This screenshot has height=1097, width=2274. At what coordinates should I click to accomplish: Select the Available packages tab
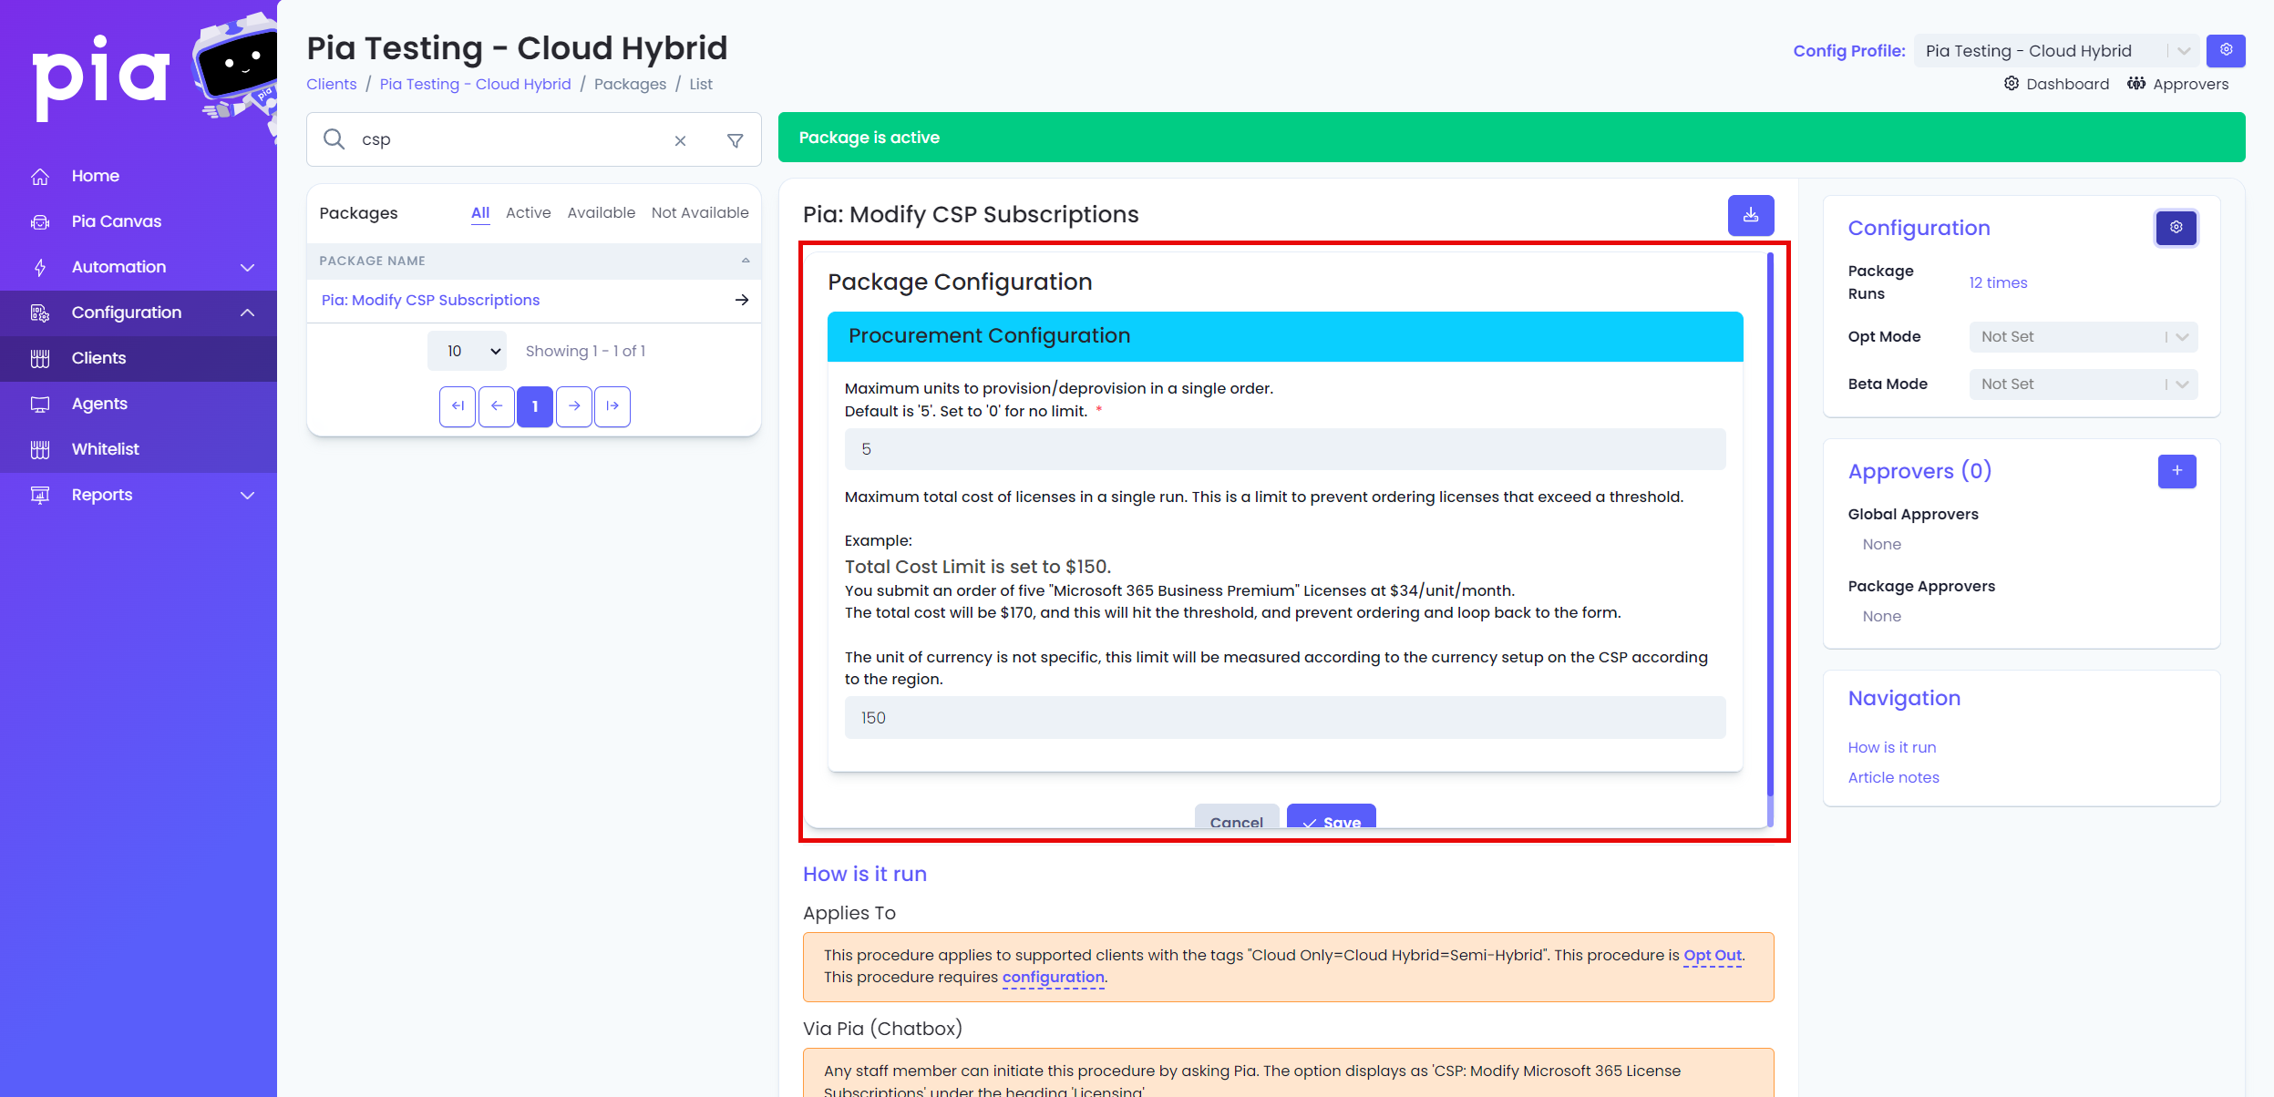(602, 212)
